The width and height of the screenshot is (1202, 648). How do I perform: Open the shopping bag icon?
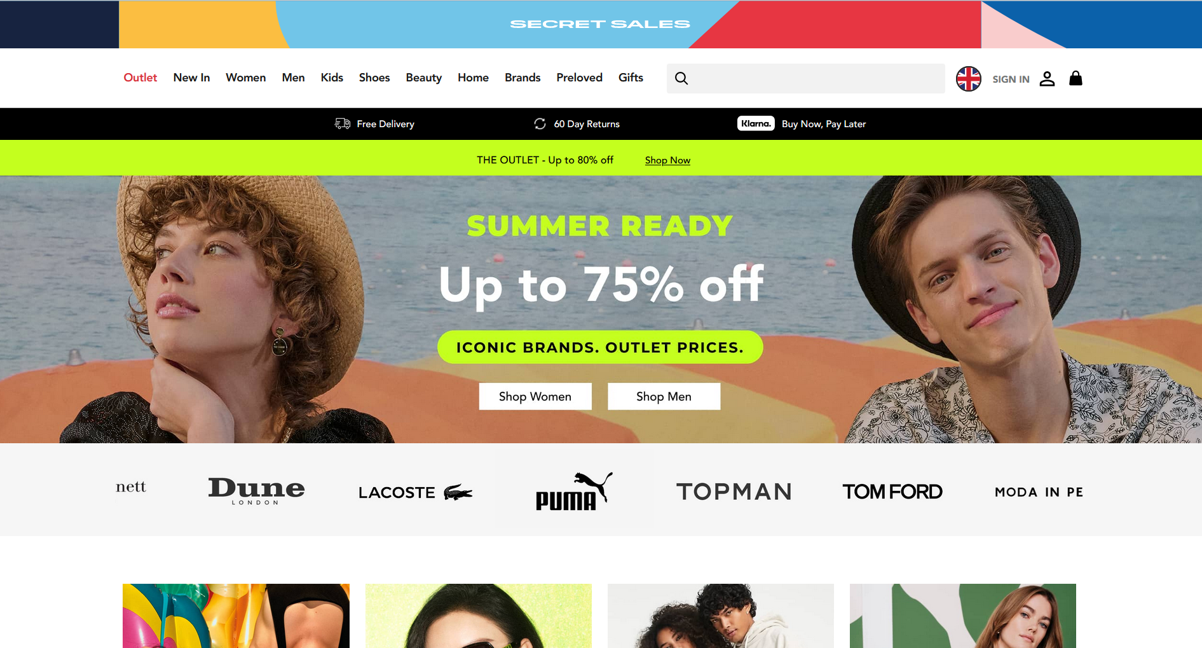[1076, 78]
